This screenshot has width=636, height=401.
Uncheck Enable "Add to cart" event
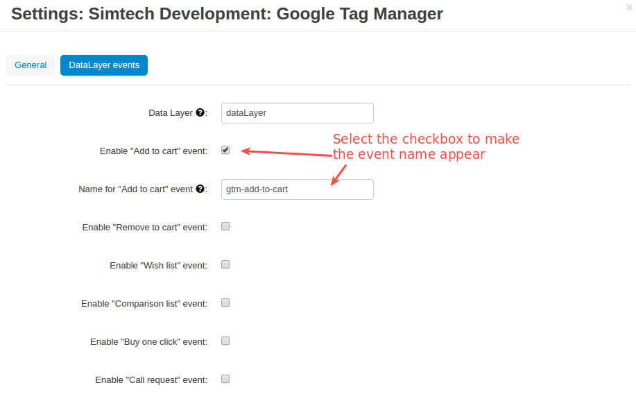click(225, 150)
